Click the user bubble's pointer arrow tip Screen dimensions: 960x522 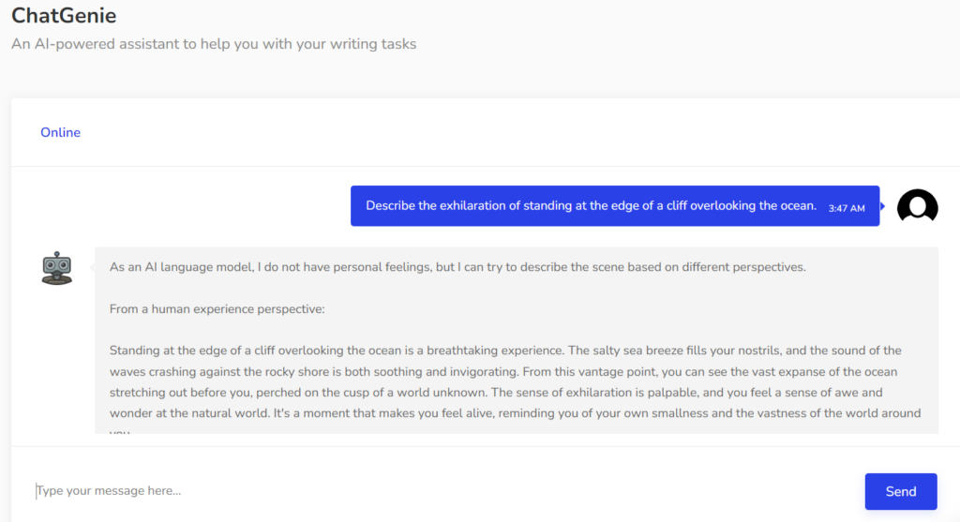pos(882,206)
